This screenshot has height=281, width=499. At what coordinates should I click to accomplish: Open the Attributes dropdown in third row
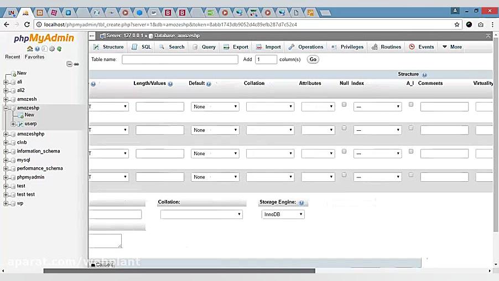click(318, 154)
